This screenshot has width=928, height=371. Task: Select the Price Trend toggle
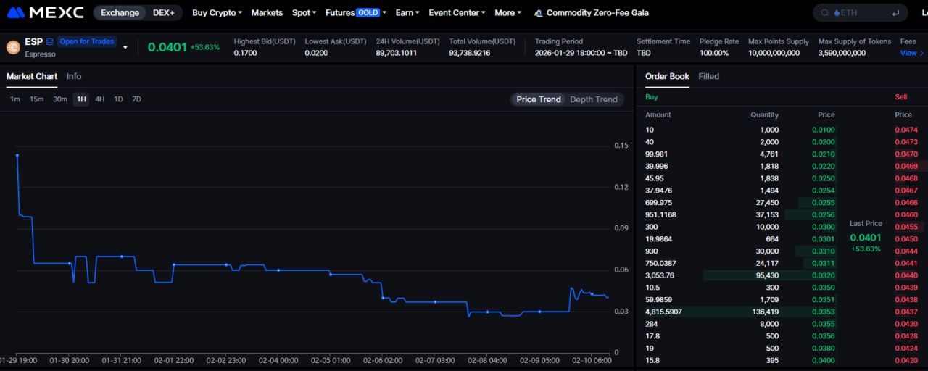[539, 99]
